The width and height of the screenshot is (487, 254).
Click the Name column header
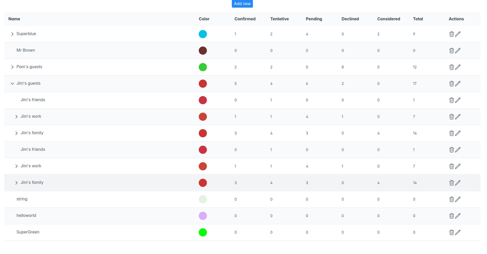click(14, 19)
